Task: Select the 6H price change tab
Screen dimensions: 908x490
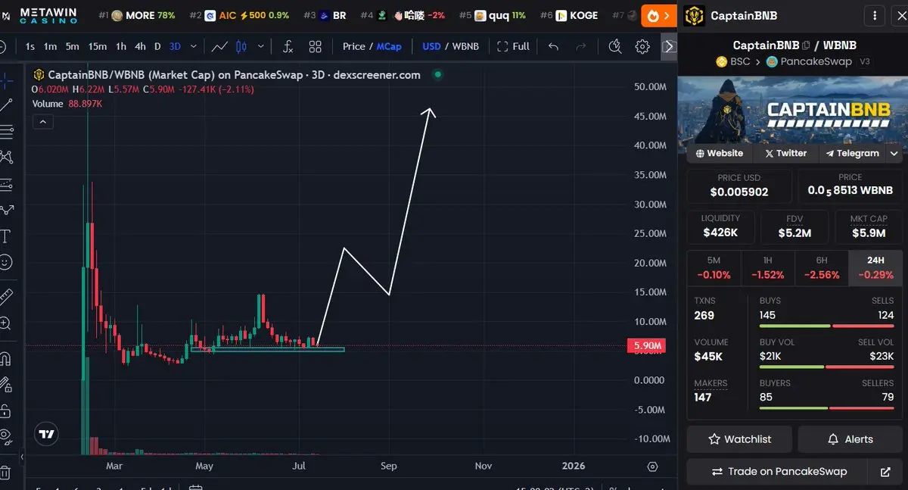Action: tap(822, 268)
